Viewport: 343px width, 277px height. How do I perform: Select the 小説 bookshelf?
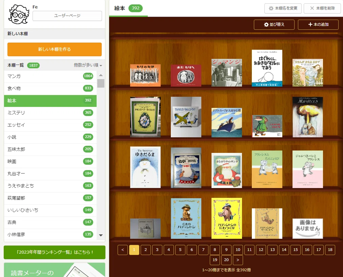coord(50,137)
